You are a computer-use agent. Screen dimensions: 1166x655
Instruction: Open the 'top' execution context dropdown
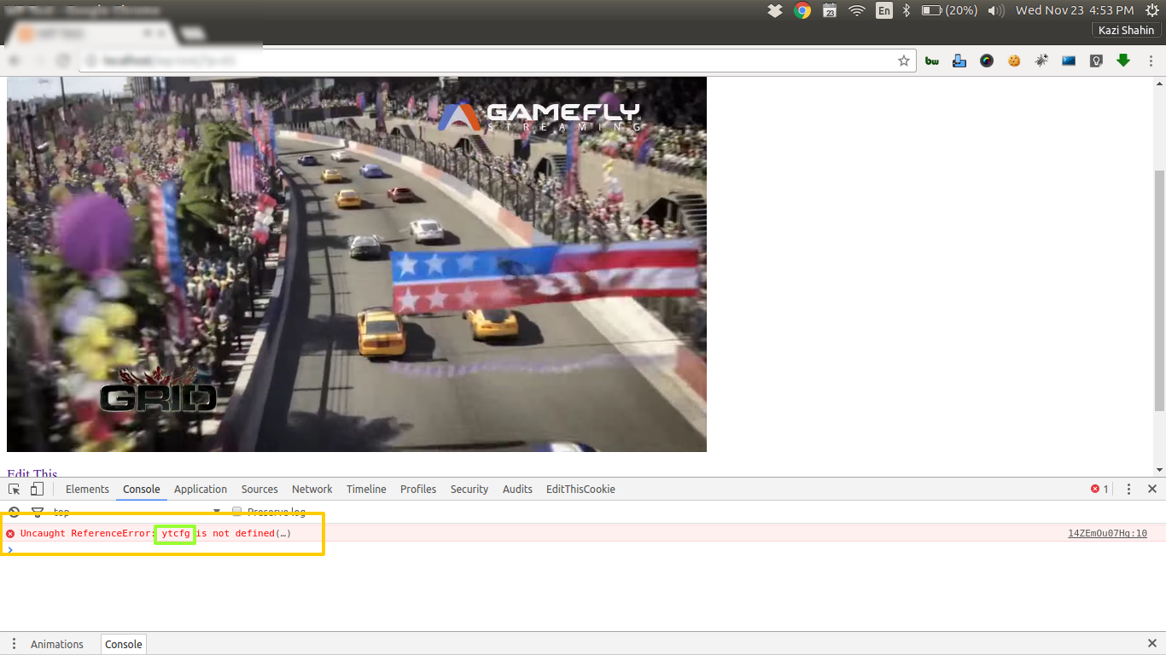tap(137, 512)
